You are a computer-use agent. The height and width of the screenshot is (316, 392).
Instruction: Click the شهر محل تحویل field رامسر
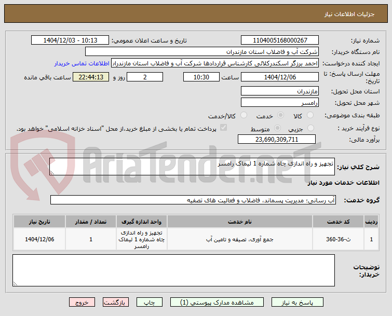click(x=280, y=103)
